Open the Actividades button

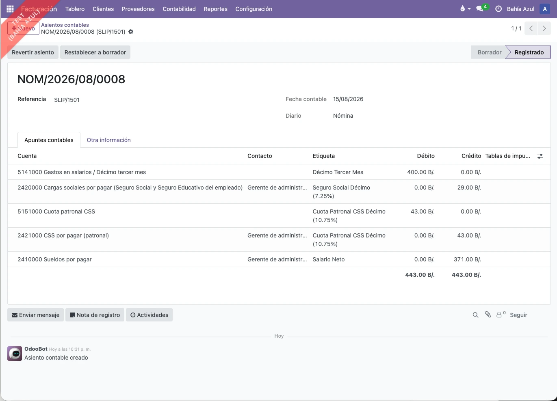click(x=149, y=315)
